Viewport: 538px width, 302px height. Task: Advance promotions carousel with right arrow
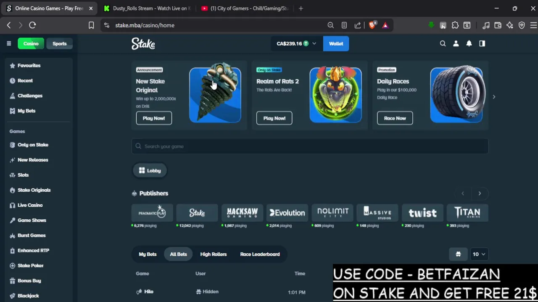(494, 97)
